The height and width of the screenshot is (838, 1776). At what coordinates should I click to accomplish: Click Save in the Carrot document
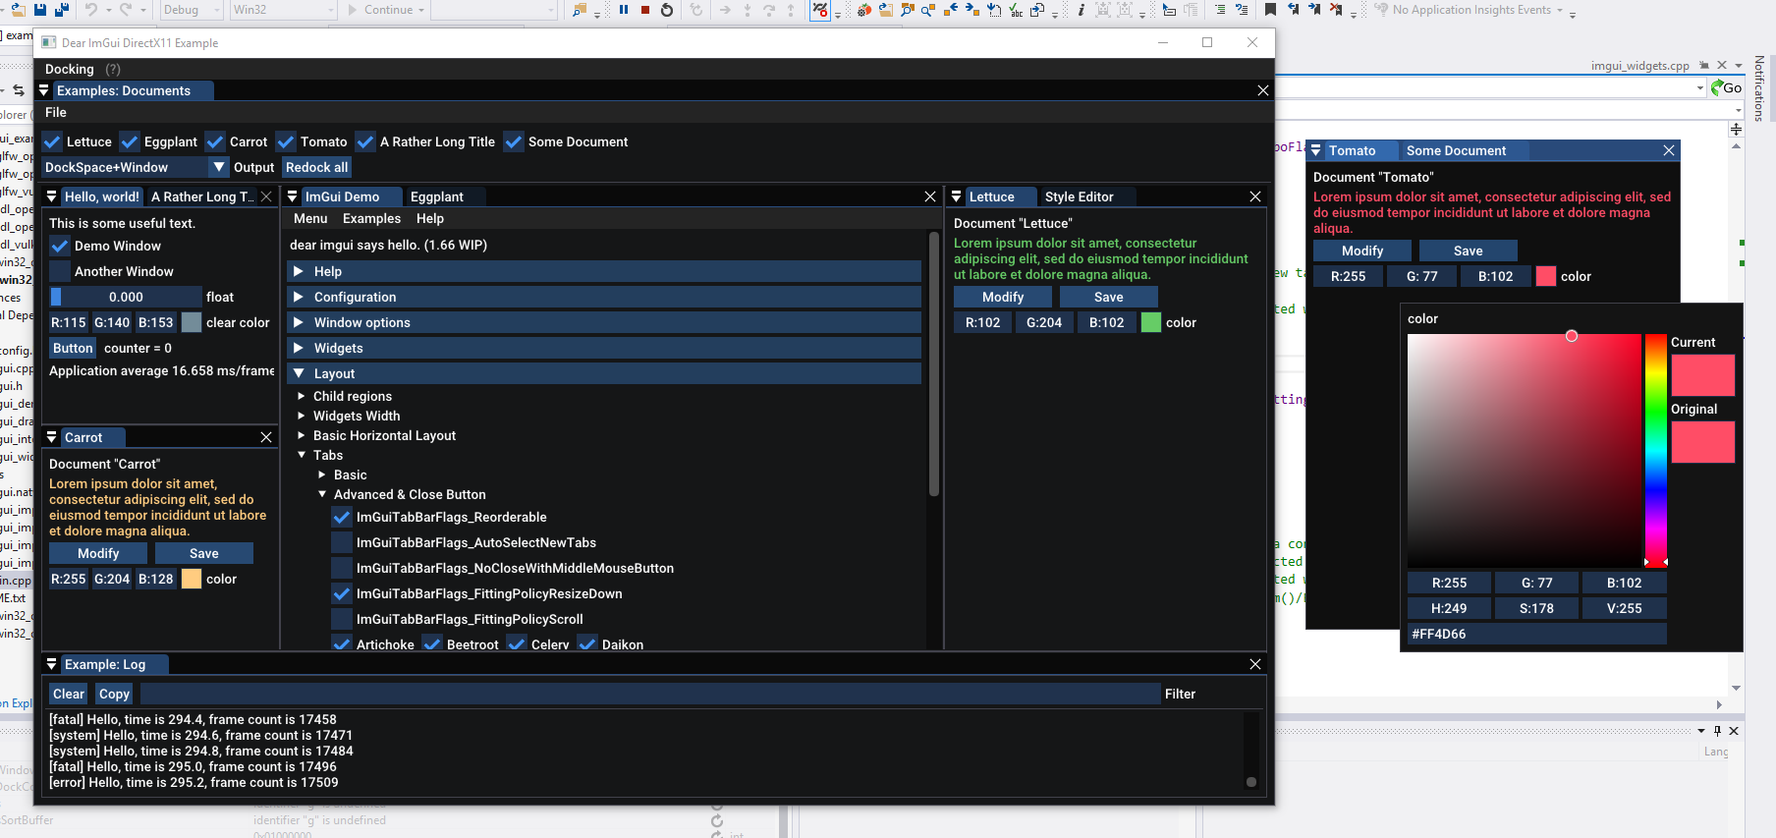click(x=204, y=553)
